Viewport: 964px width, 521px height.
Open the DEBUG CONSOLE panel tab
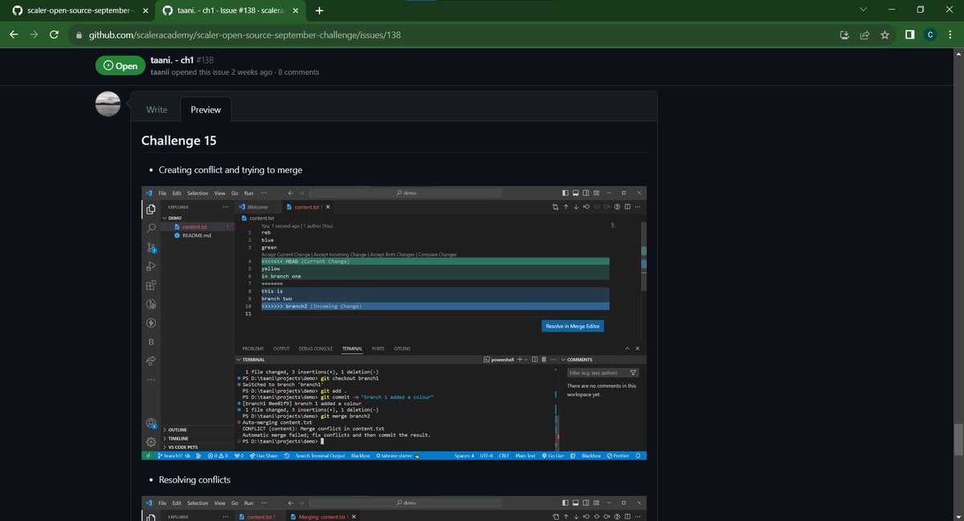pos(316,349)
